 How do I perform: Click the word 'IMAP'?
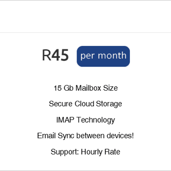coord(65,120)
